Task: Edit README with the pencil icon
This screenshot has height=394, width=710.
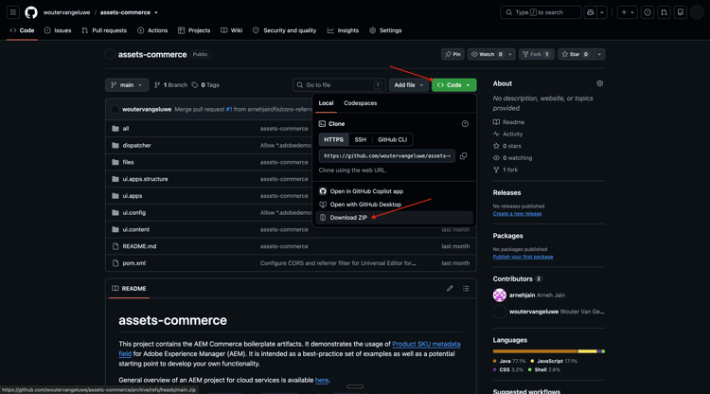Action: tap(450, 289)
